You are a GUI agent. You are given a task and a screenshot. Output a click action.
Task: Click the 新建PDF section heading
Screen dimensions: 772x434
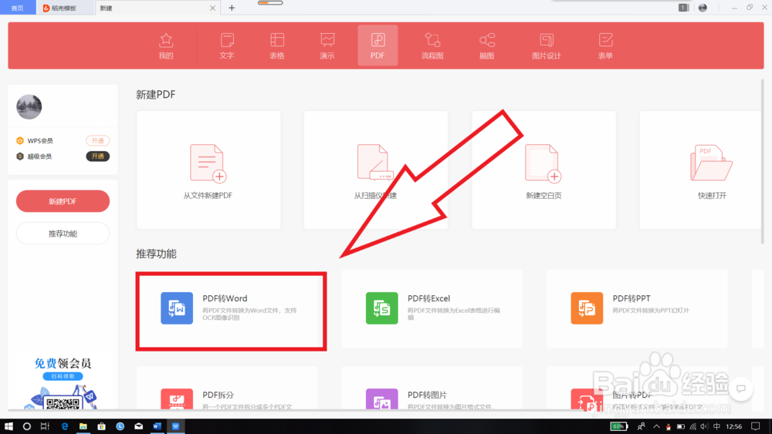(156, 94)
